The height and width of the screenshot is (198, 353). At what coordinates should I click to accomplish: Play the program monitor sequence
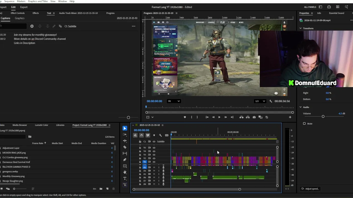(219, 117)
